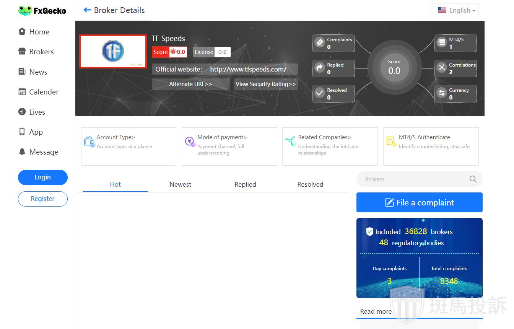514x329 pixels.
Task: Click the Replied arrow stat icon
Action: (320, 68)
